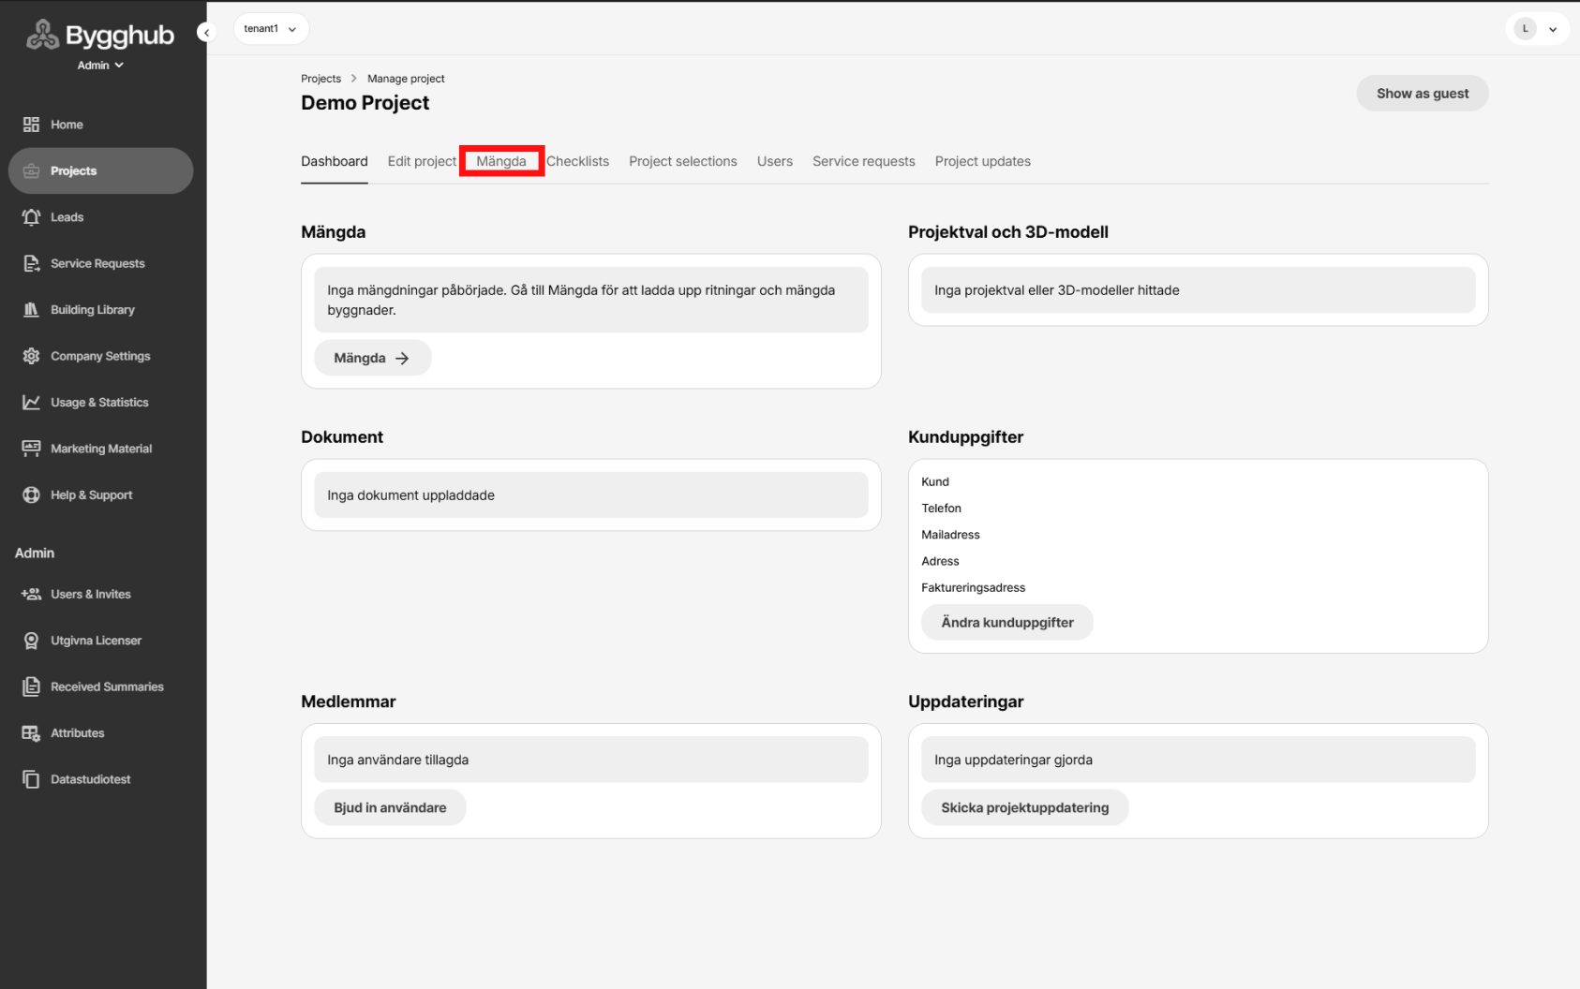The height and width of the screenshot is (989, 1580).
Task: Click the Attributes table icon
Action: pos(31,733)
